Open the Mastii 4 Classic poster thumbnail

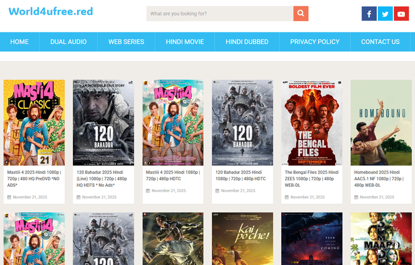[x=34, y=122]
